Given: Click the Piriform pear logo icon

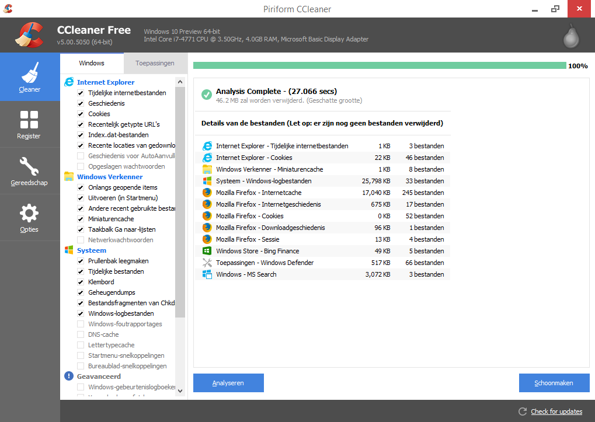Looking at the screenshot, I should pos(570,36).
